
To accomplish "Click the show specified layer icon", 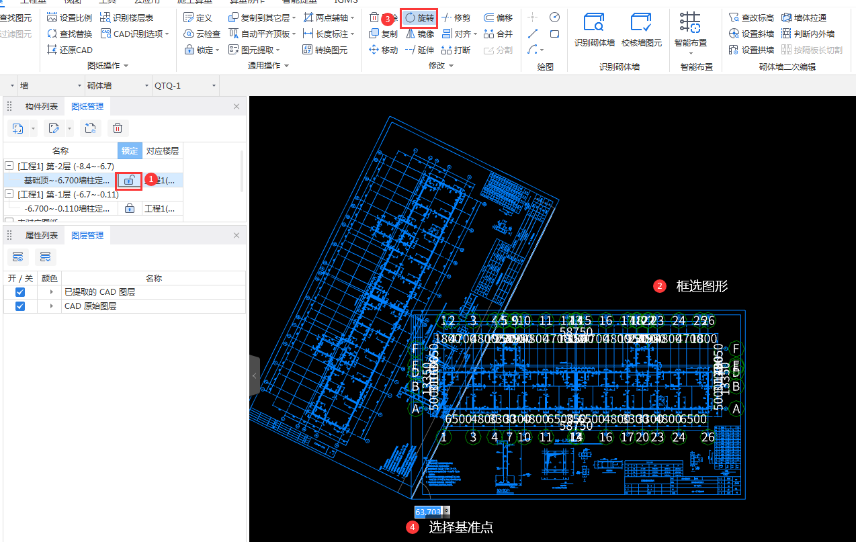I will tap(18, 257).
